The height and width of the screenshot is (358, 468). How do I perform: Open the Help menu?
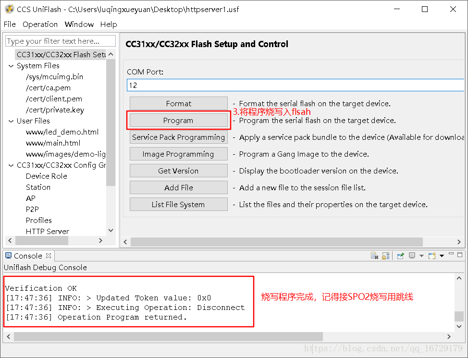(109, 24)
